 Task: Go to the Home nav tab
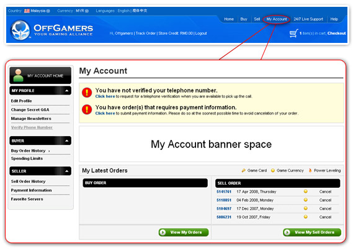pos(229,19)
